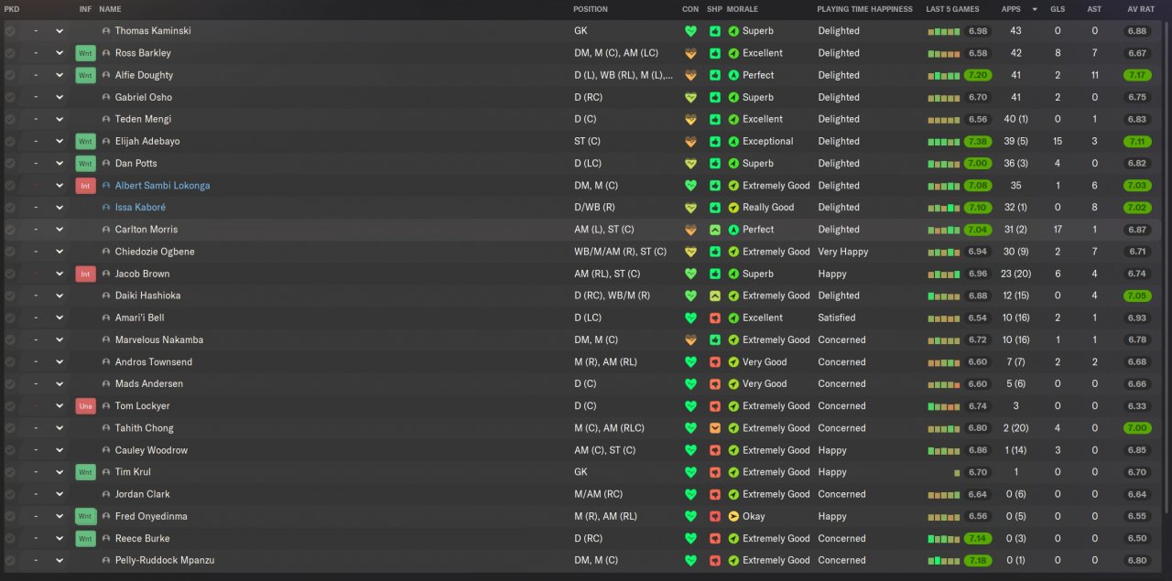The height and width of the screenshot is (581, 1172).
Task: Open Issa Kaboré's player name link
Action: tap(140, 208)
